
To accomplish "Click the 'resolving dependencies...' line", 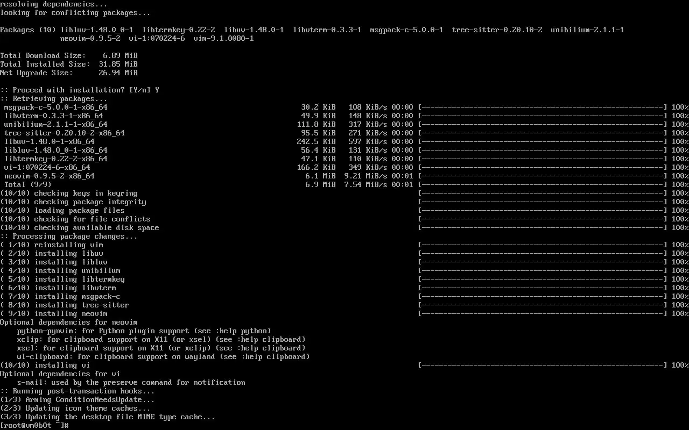I will [x=54, y=4].
